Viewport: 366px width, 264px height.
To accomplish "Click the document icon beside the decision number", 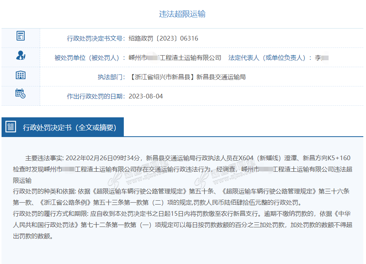I will click(20, 36).
